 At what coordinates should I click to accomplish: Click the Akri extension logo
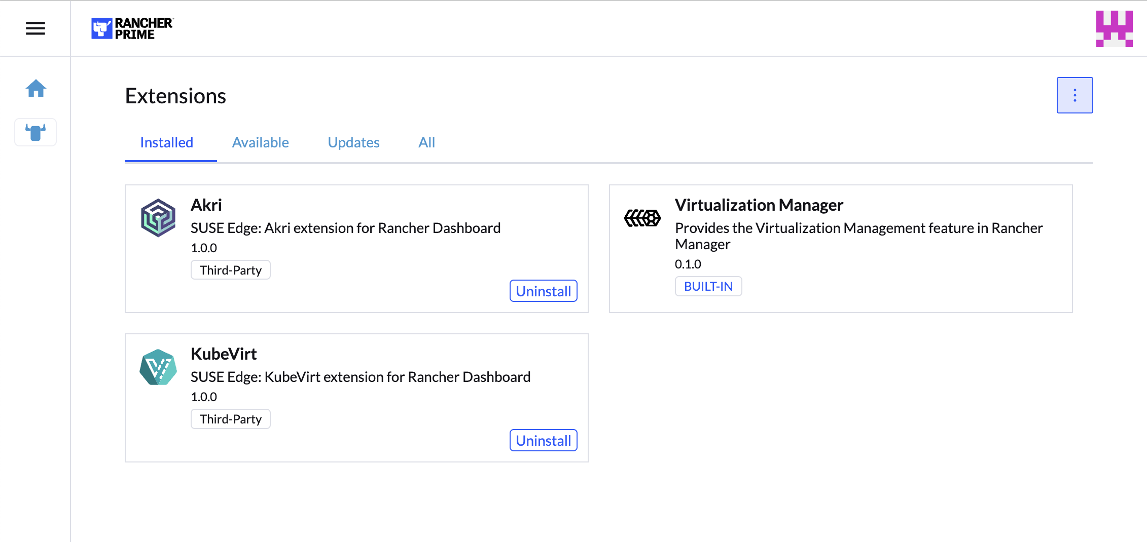coord(158,218)
